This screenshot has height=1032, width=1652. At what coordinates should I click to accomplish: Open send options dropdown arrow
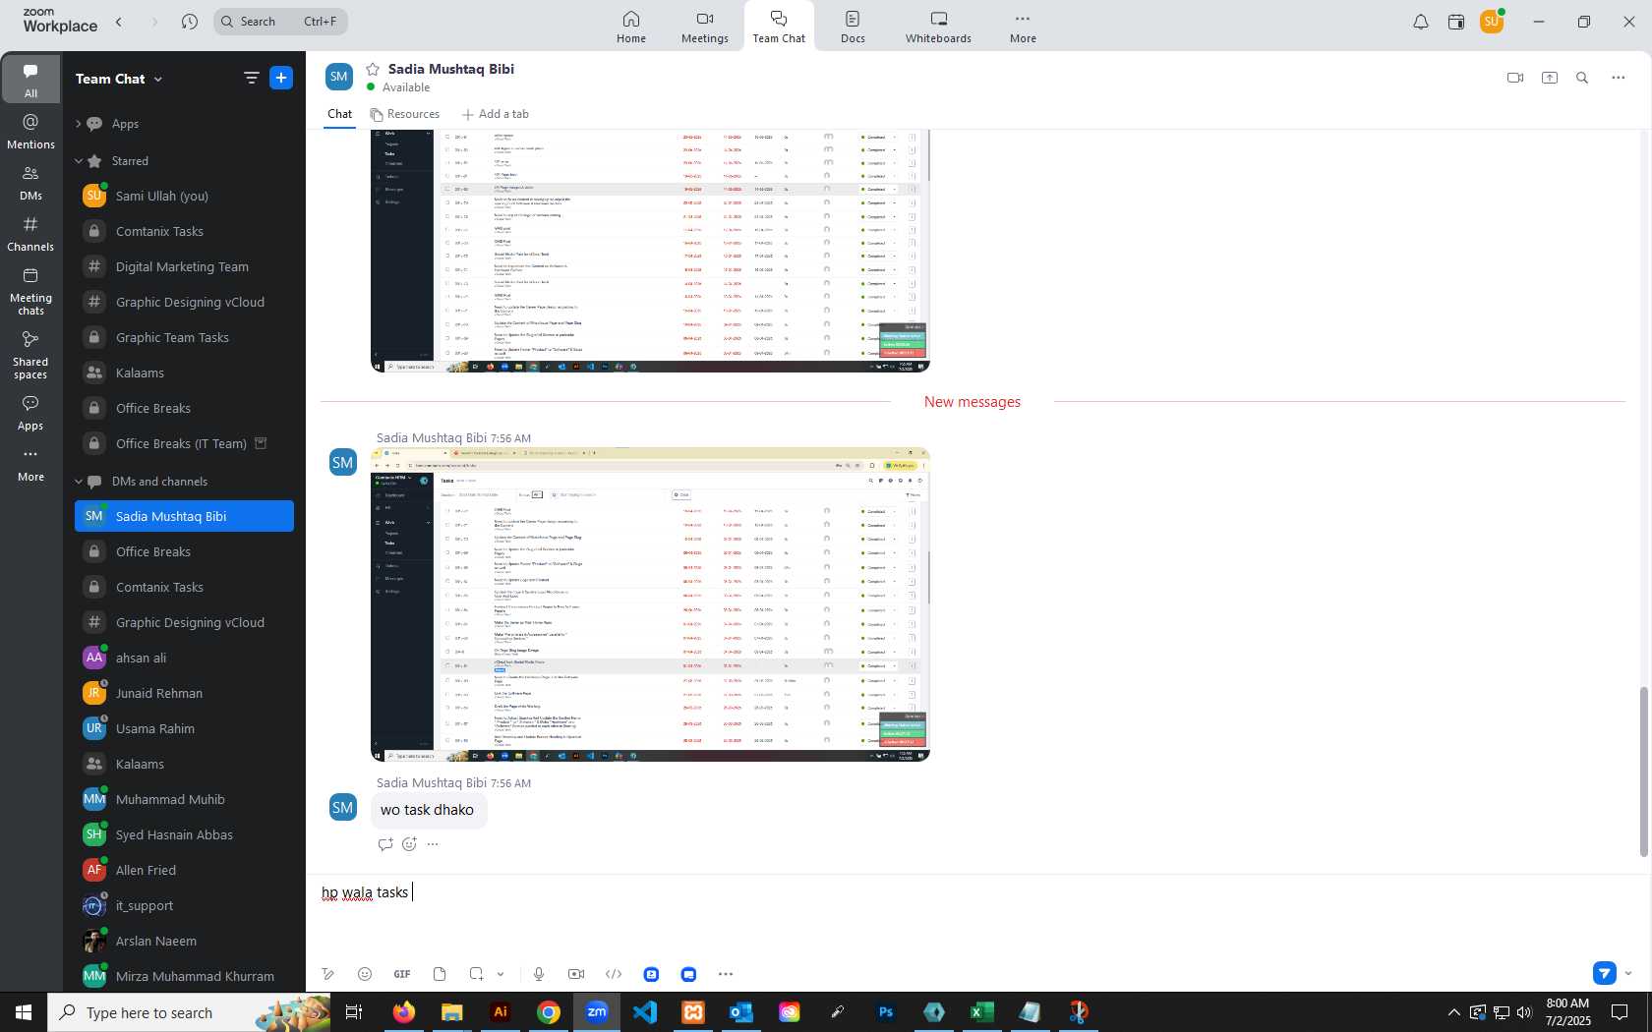(x=1628, y=974)
